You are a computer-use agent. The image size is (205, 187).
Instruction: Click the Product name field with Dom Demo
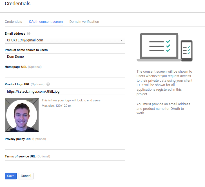point(65,57)
